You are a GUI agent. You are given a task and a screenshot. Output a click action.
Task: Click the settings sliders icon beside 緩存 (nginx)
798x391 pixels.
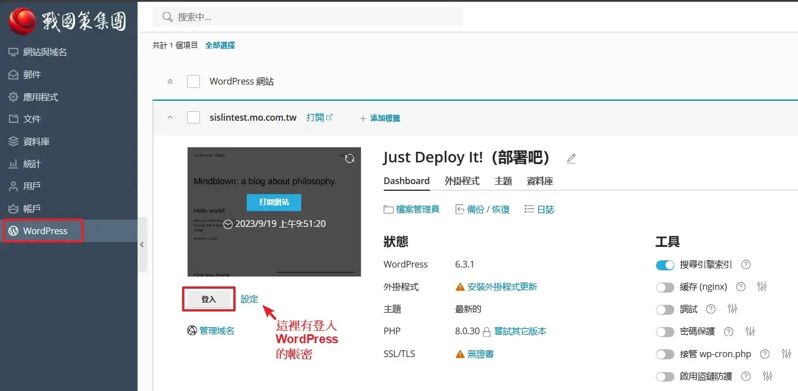762,287
